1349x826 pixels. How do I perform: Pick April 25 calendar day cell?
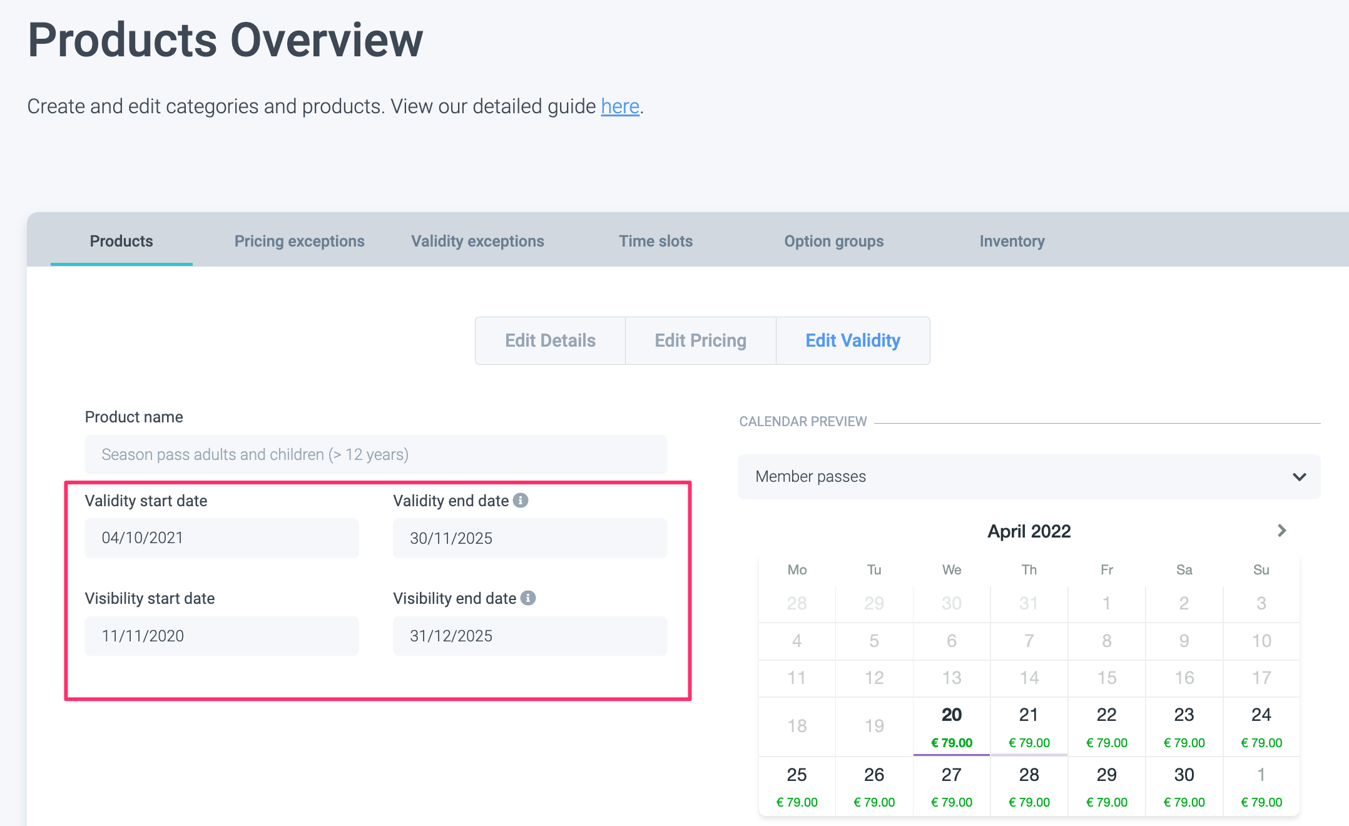797,786
